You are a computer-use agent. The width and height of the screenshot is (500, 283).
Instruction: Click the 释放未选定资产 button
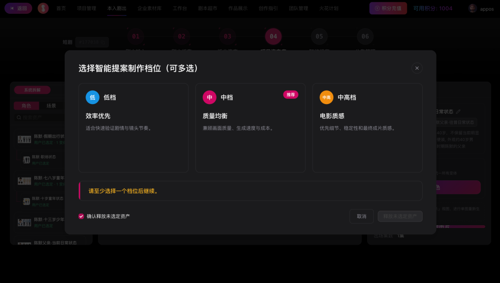coord(400,216)
